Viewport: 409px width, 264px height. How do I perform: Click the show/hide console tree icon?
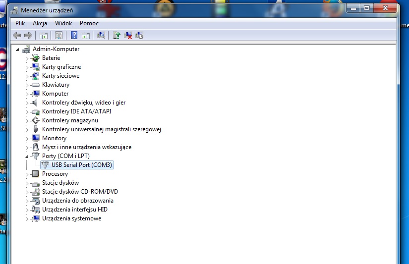pos(44,35)
